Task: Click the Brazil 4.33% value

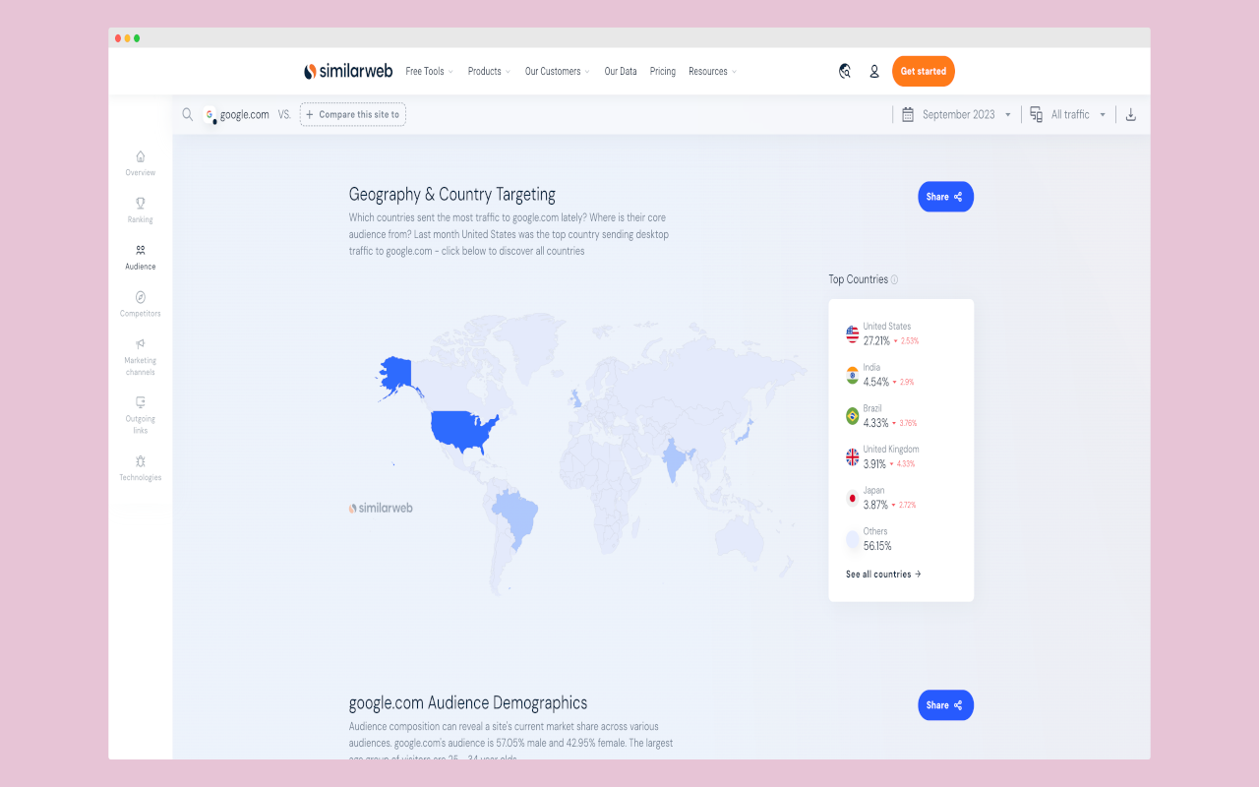Action: pyautogui.click(x=876, y=423)
